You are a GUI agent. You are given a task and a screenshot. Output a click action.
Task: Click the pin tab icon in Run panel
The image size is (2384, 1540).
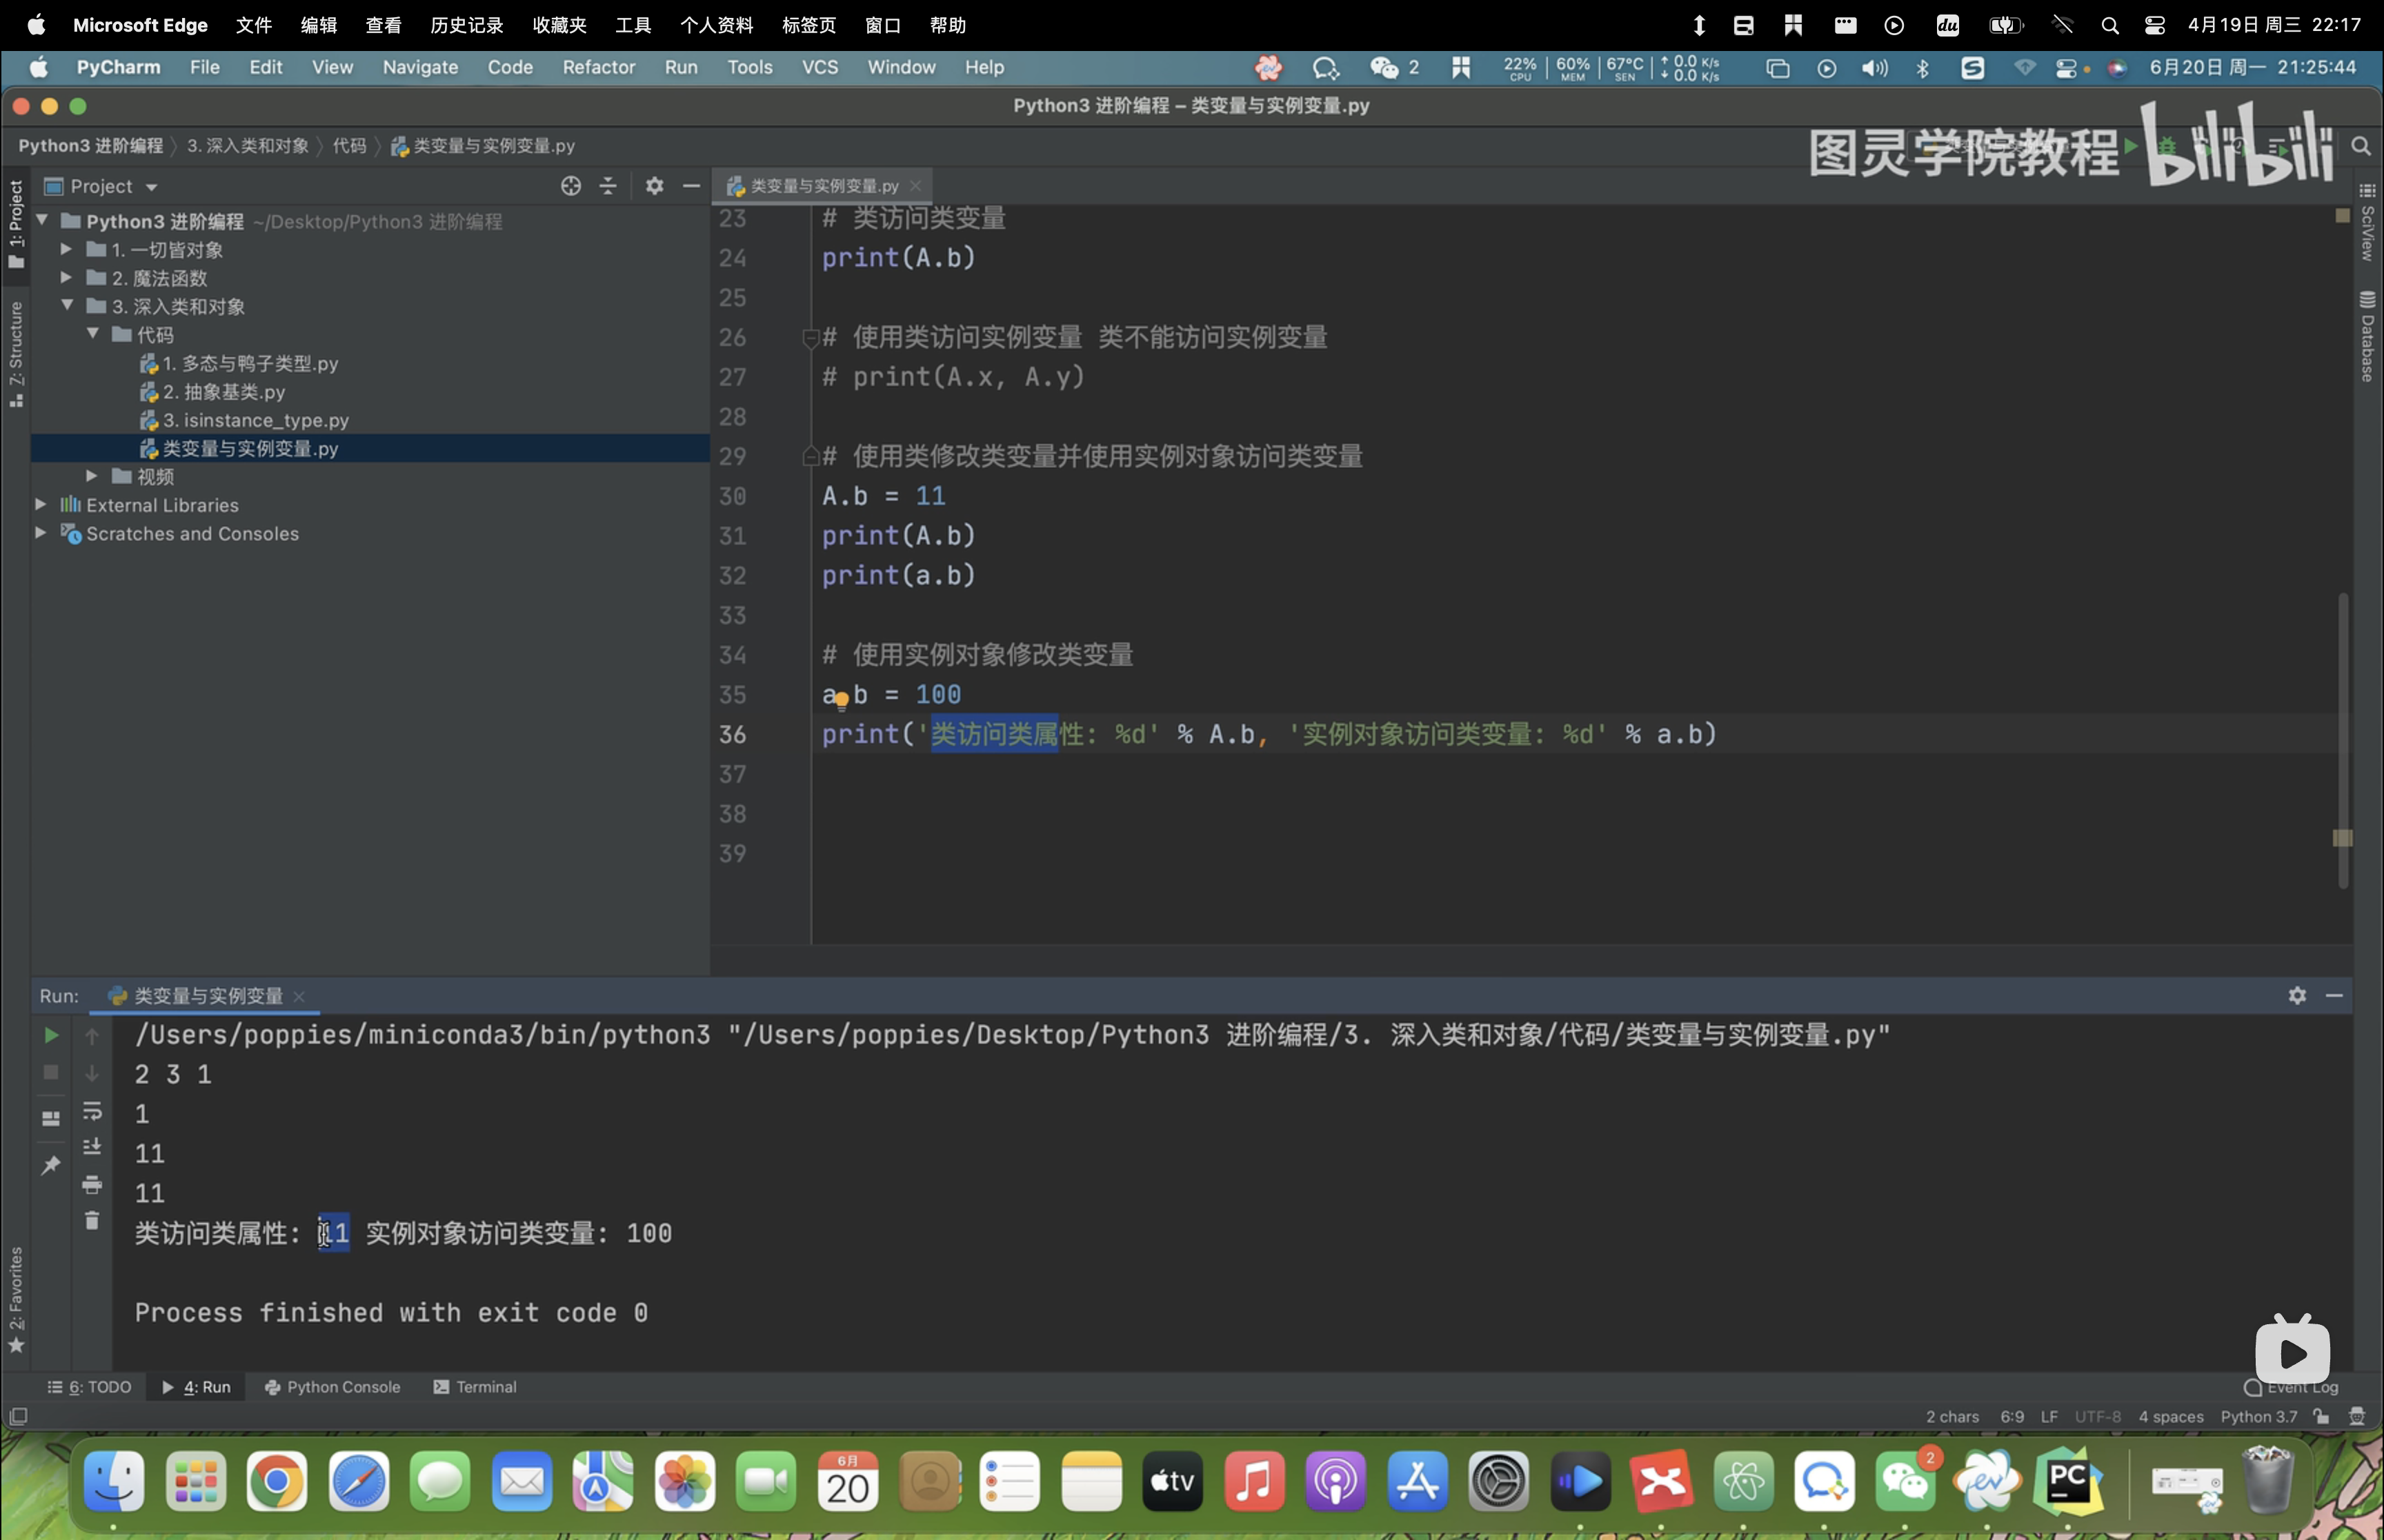[51, 1165]
